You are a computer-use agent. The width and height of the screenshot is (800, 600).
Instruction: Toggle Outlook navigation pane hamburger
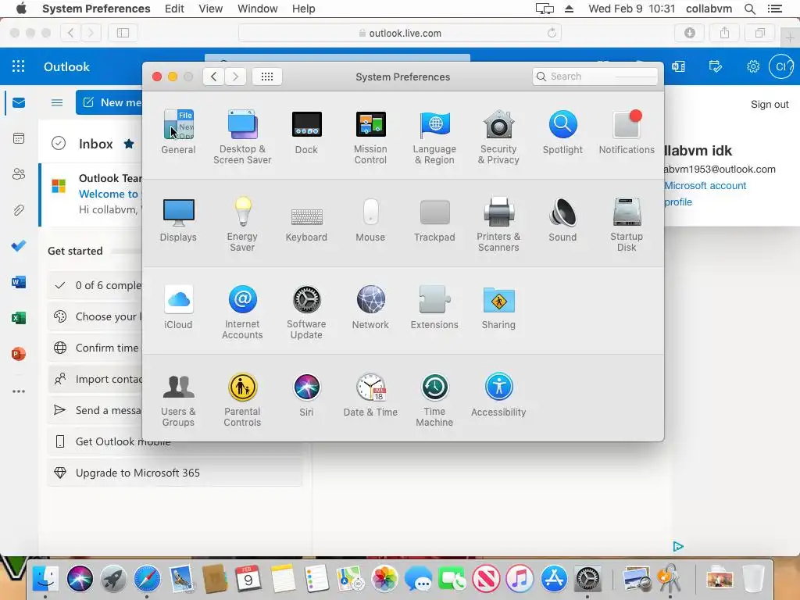(57, 102)
